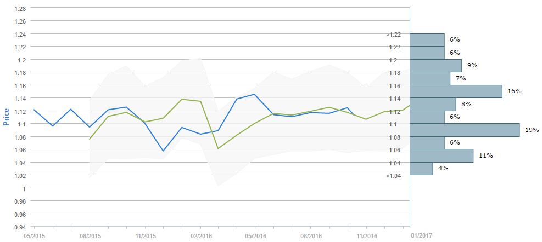The width and height of the screenshot is (542, 242).
Task: Click the green line's sharp dip
Action: click(218, 148)
